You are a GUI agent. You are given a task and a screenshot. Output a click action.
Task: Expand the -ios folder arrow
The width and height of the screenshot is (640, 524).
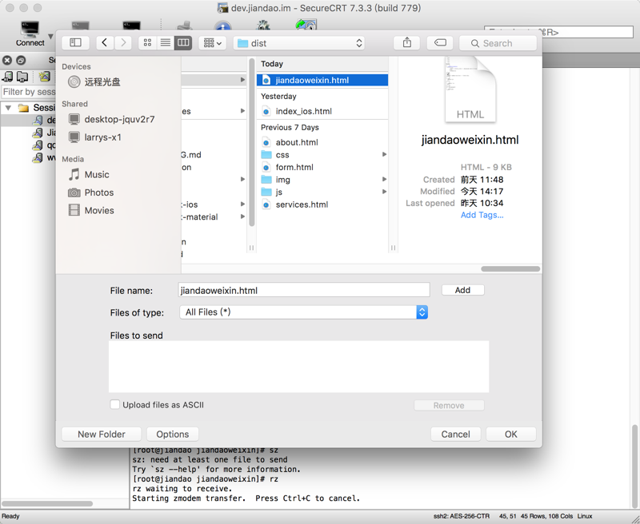coord(242,204)
